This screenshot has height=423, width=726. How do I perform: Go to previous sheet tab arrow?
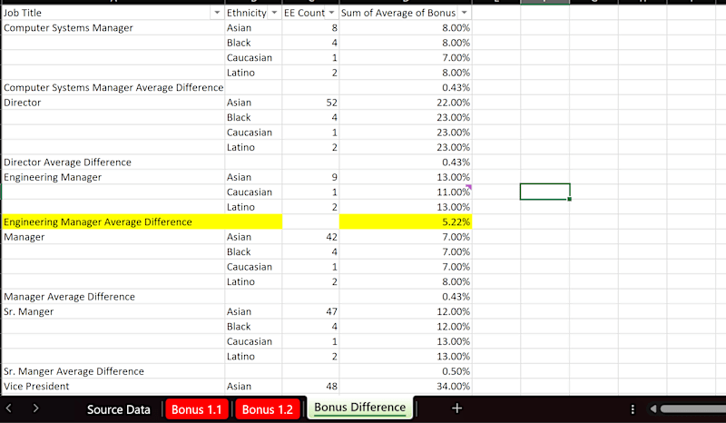pos(9,408)
